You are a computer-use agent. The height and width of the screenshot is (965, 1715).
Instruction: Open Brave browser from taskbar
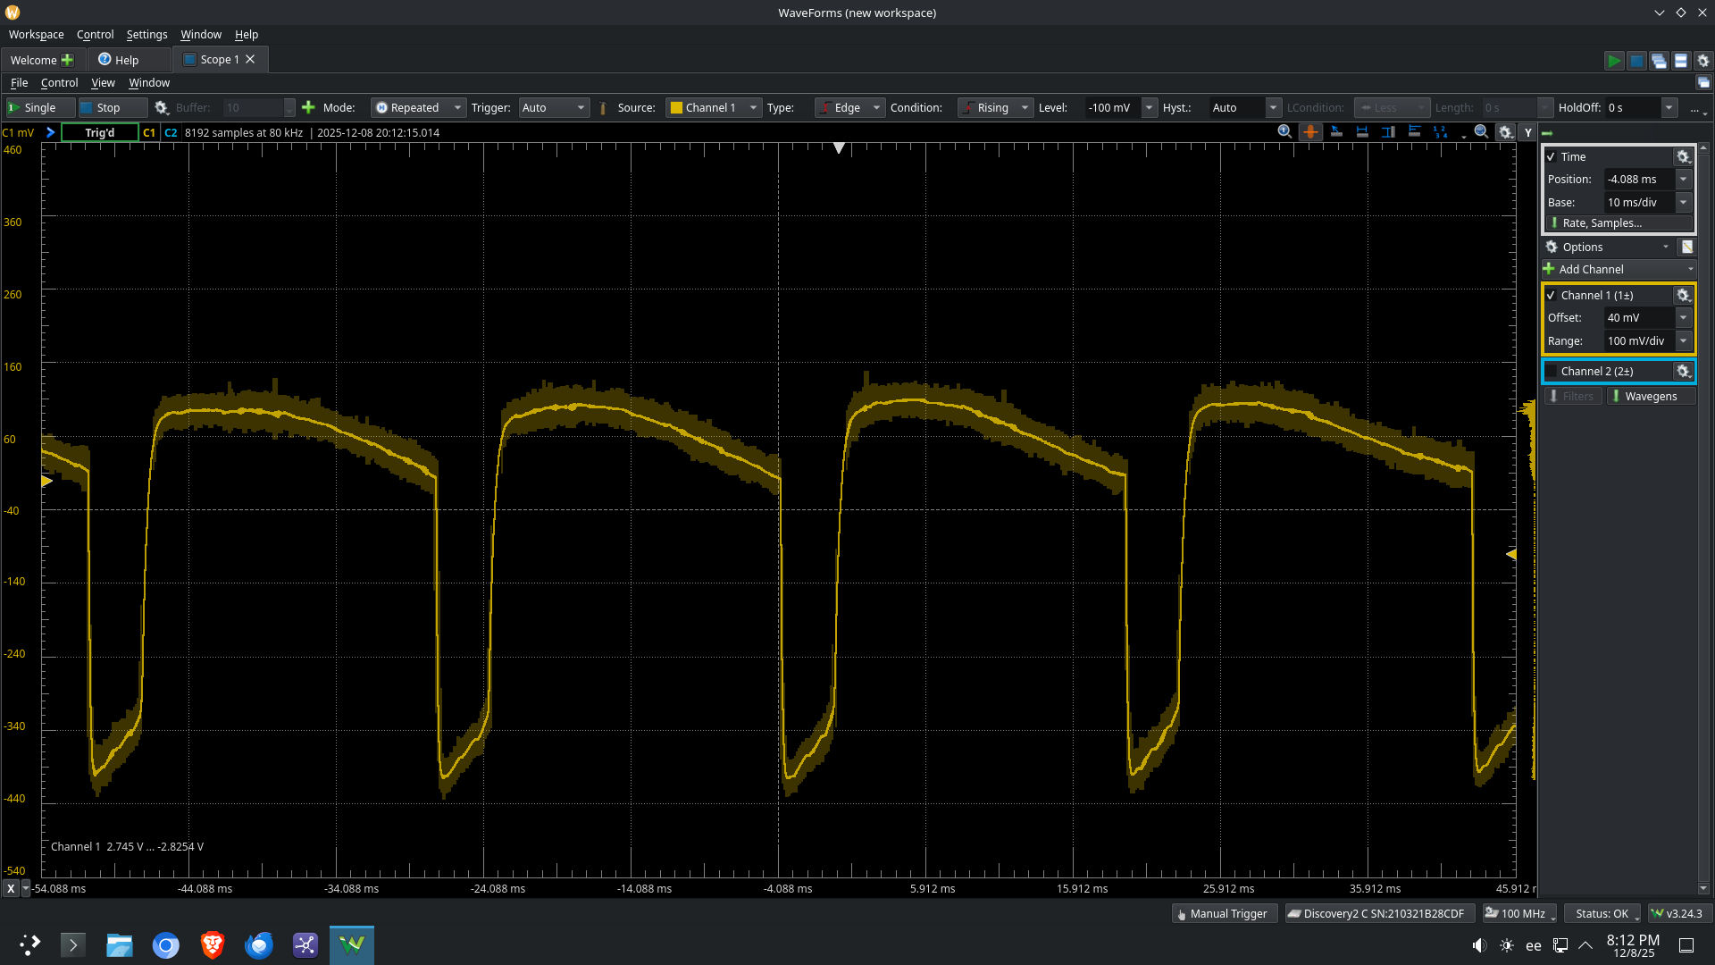(x=213, y=944)
